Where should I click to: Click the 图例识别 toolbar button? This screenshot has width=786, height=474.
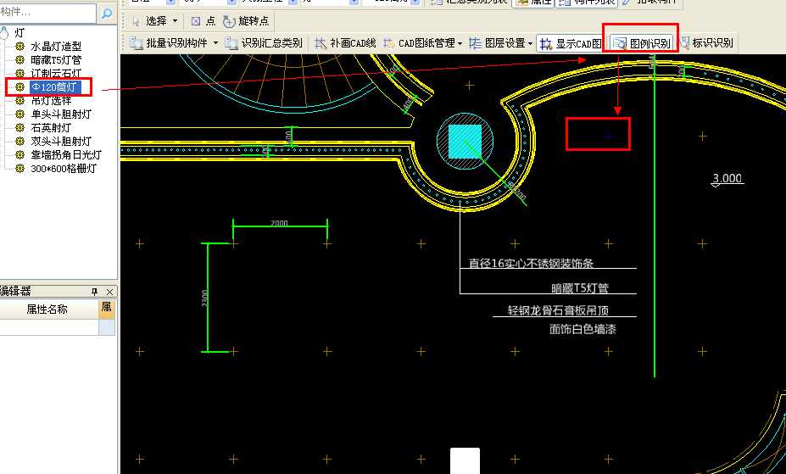[641, 42]
